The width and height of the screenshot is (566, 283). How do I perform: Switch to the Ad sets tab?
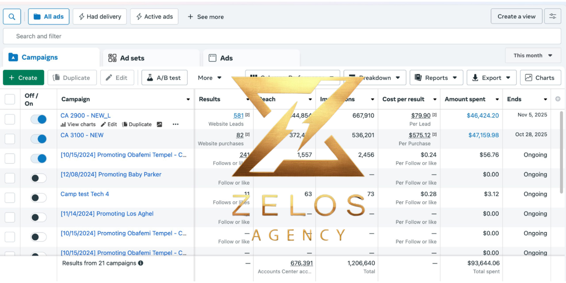point(151,58)
